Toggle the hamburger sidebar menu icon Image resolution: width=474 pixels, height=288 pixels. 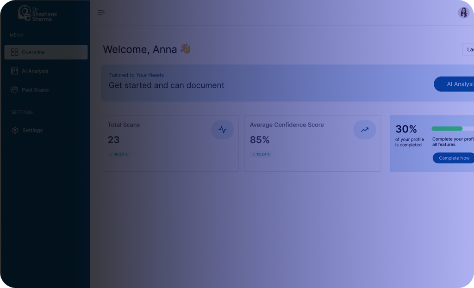[101, 12]
